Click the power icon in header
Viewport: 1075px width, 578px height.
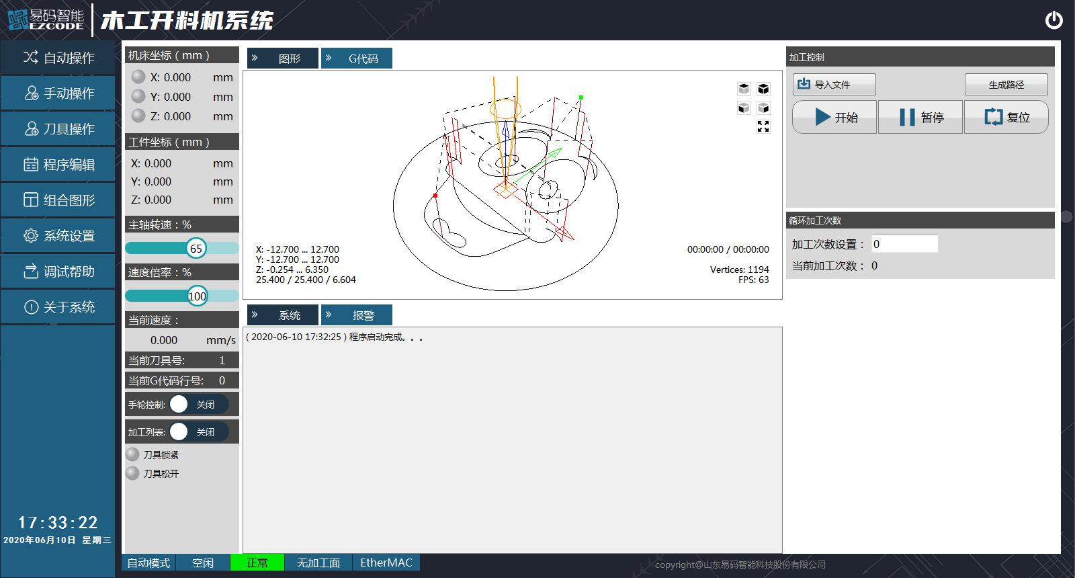click(x=1053, y=20)
